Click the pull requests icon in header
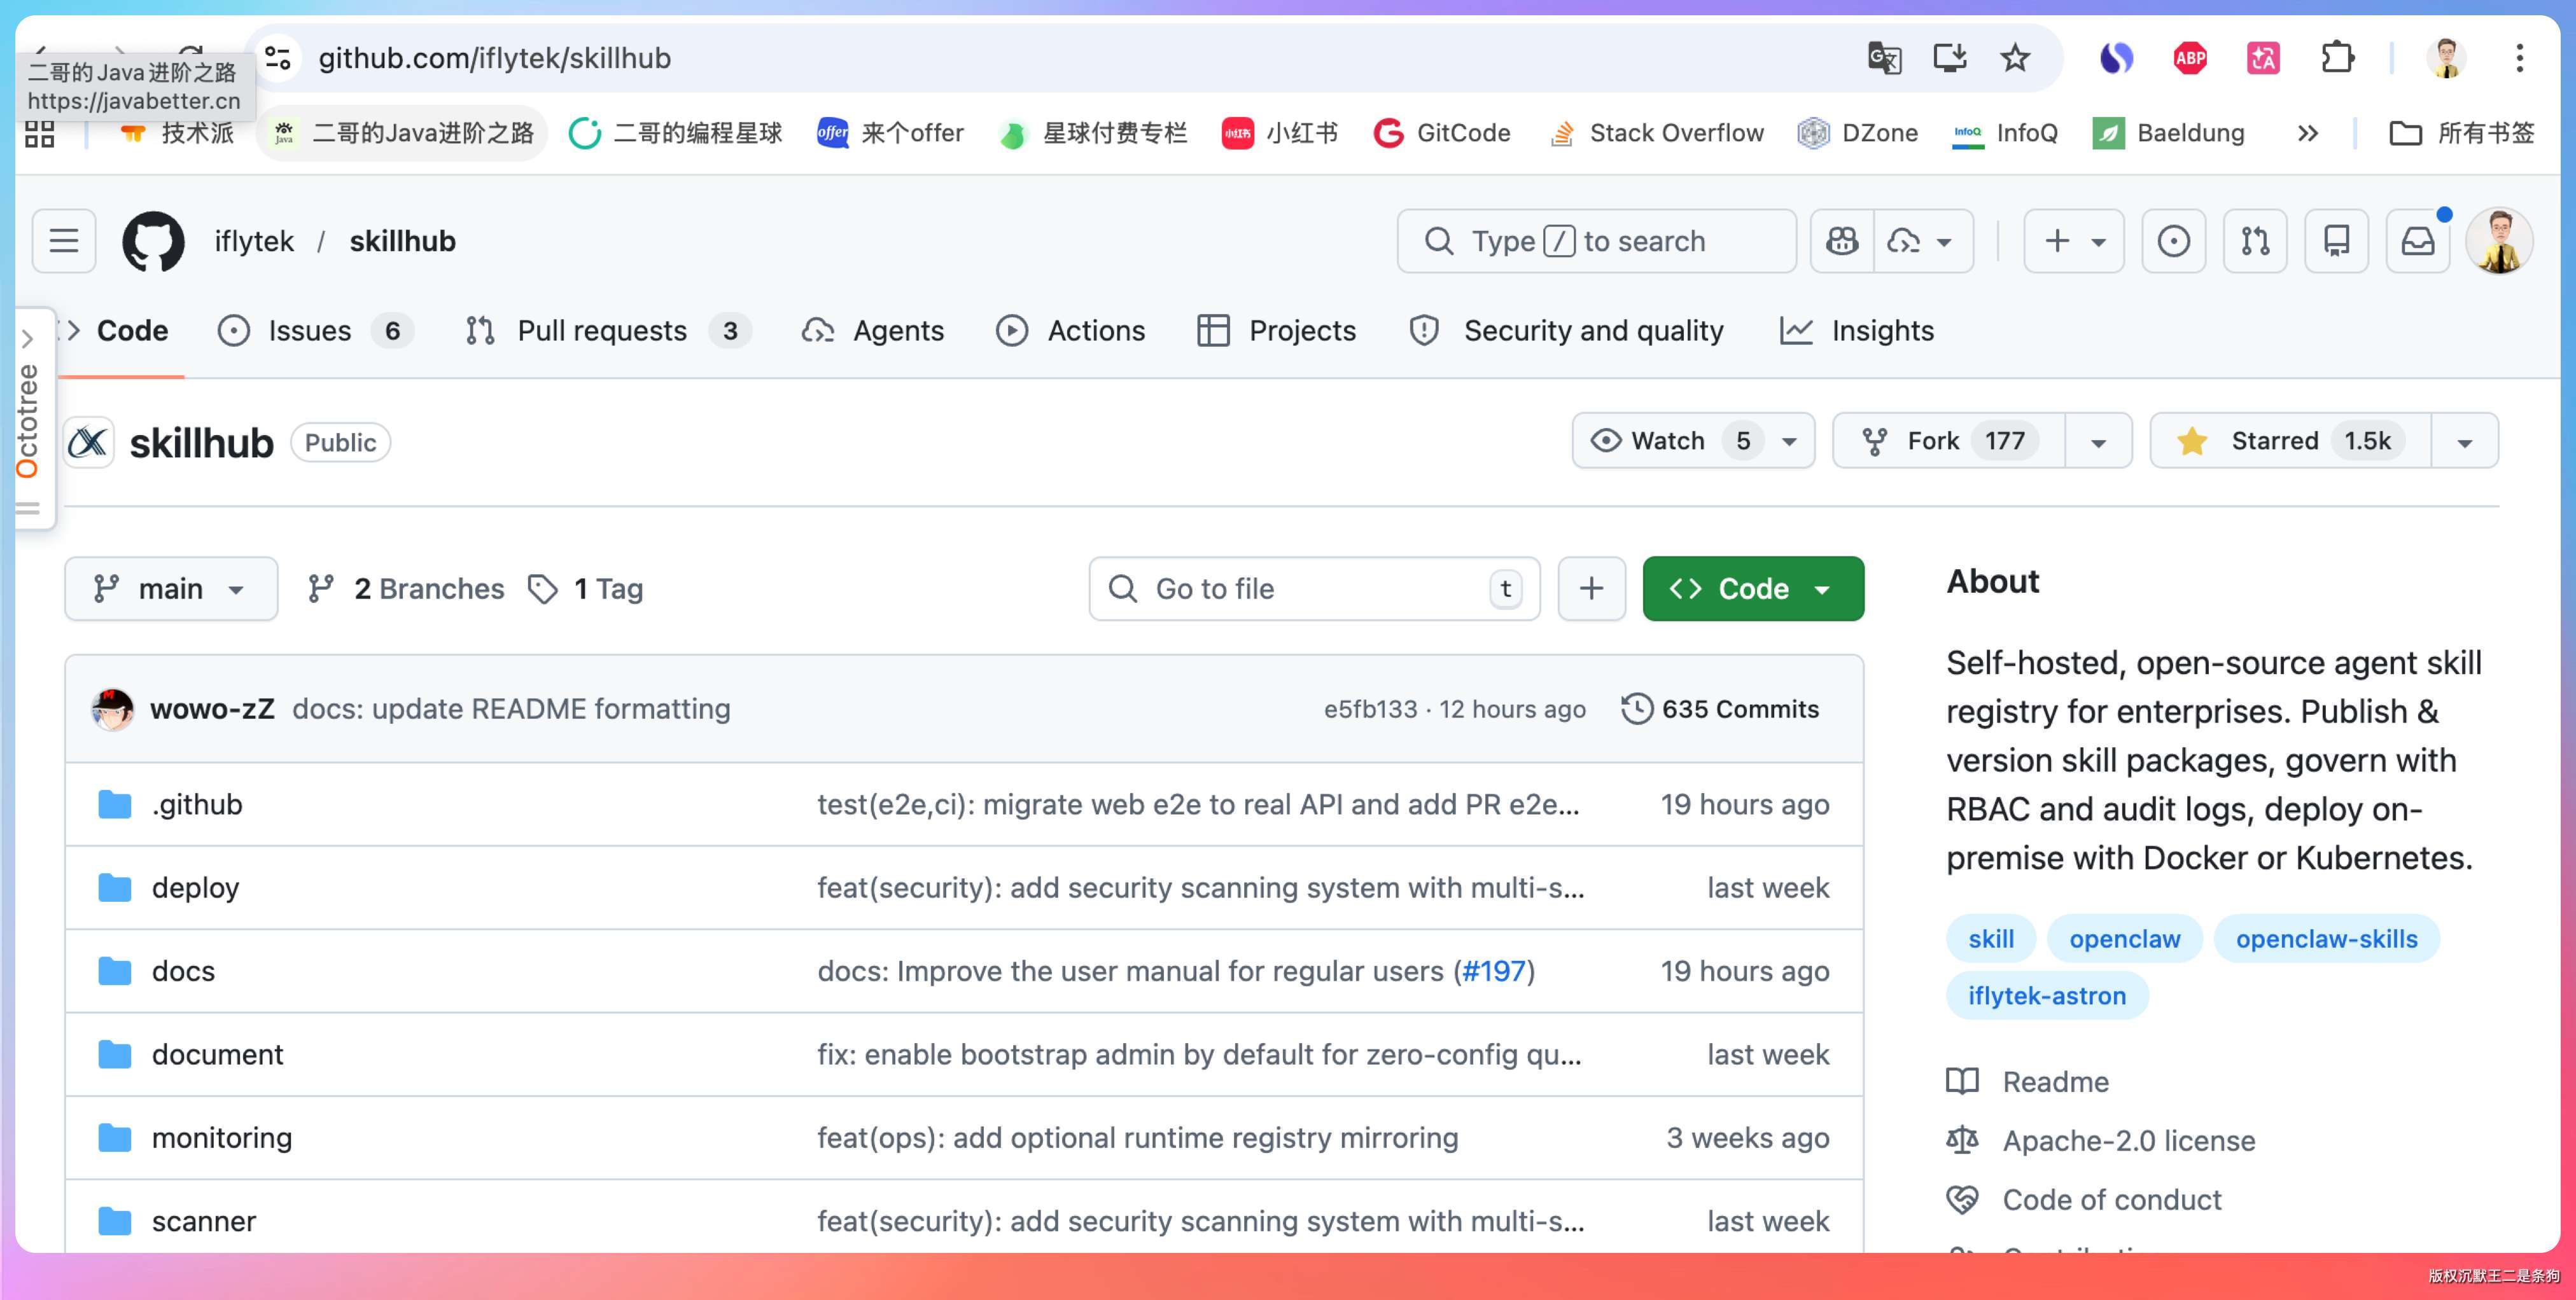The height and width of the screenshot is (1300, 2576). tap(2254, 241)
